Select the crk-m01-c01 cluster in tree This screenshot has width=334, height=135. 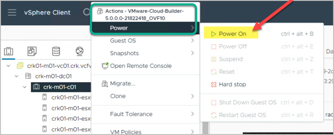59,87
